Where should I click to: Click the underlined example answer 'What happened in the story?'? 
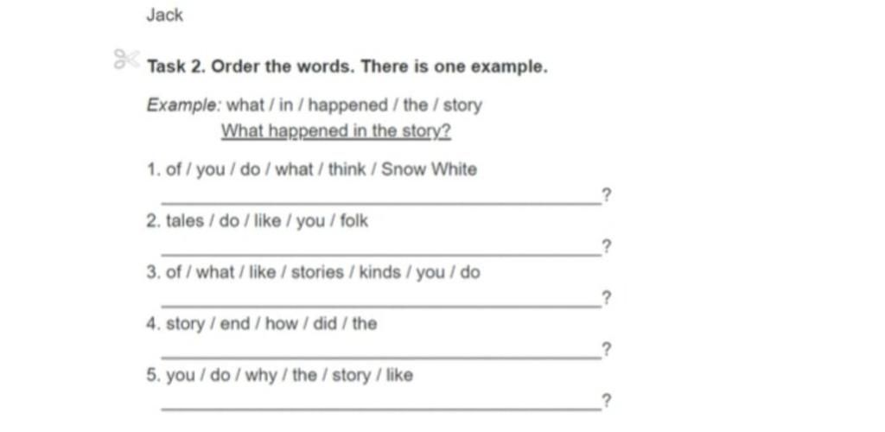[x=336, y=131]
